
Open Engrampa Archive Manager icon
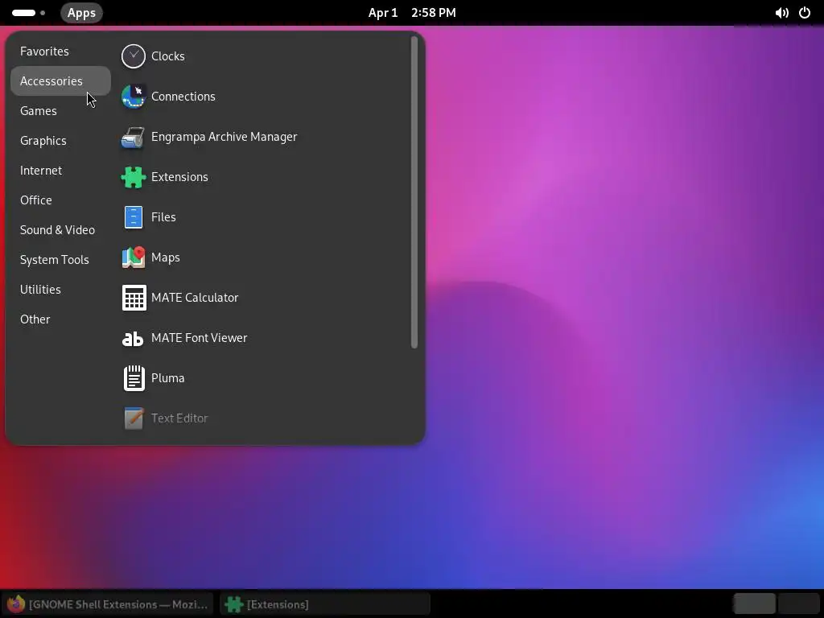[x=134, y=137]
